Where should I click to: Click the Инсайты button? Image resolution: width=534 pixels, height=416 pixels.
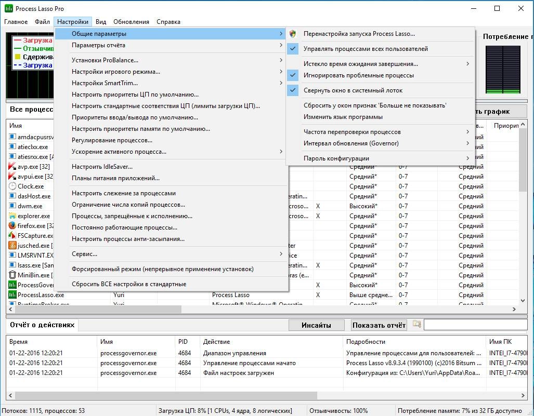[316, 325]
